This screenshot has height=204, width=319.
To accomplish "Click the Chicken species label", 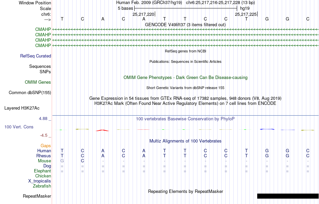I will pos(43,176).
